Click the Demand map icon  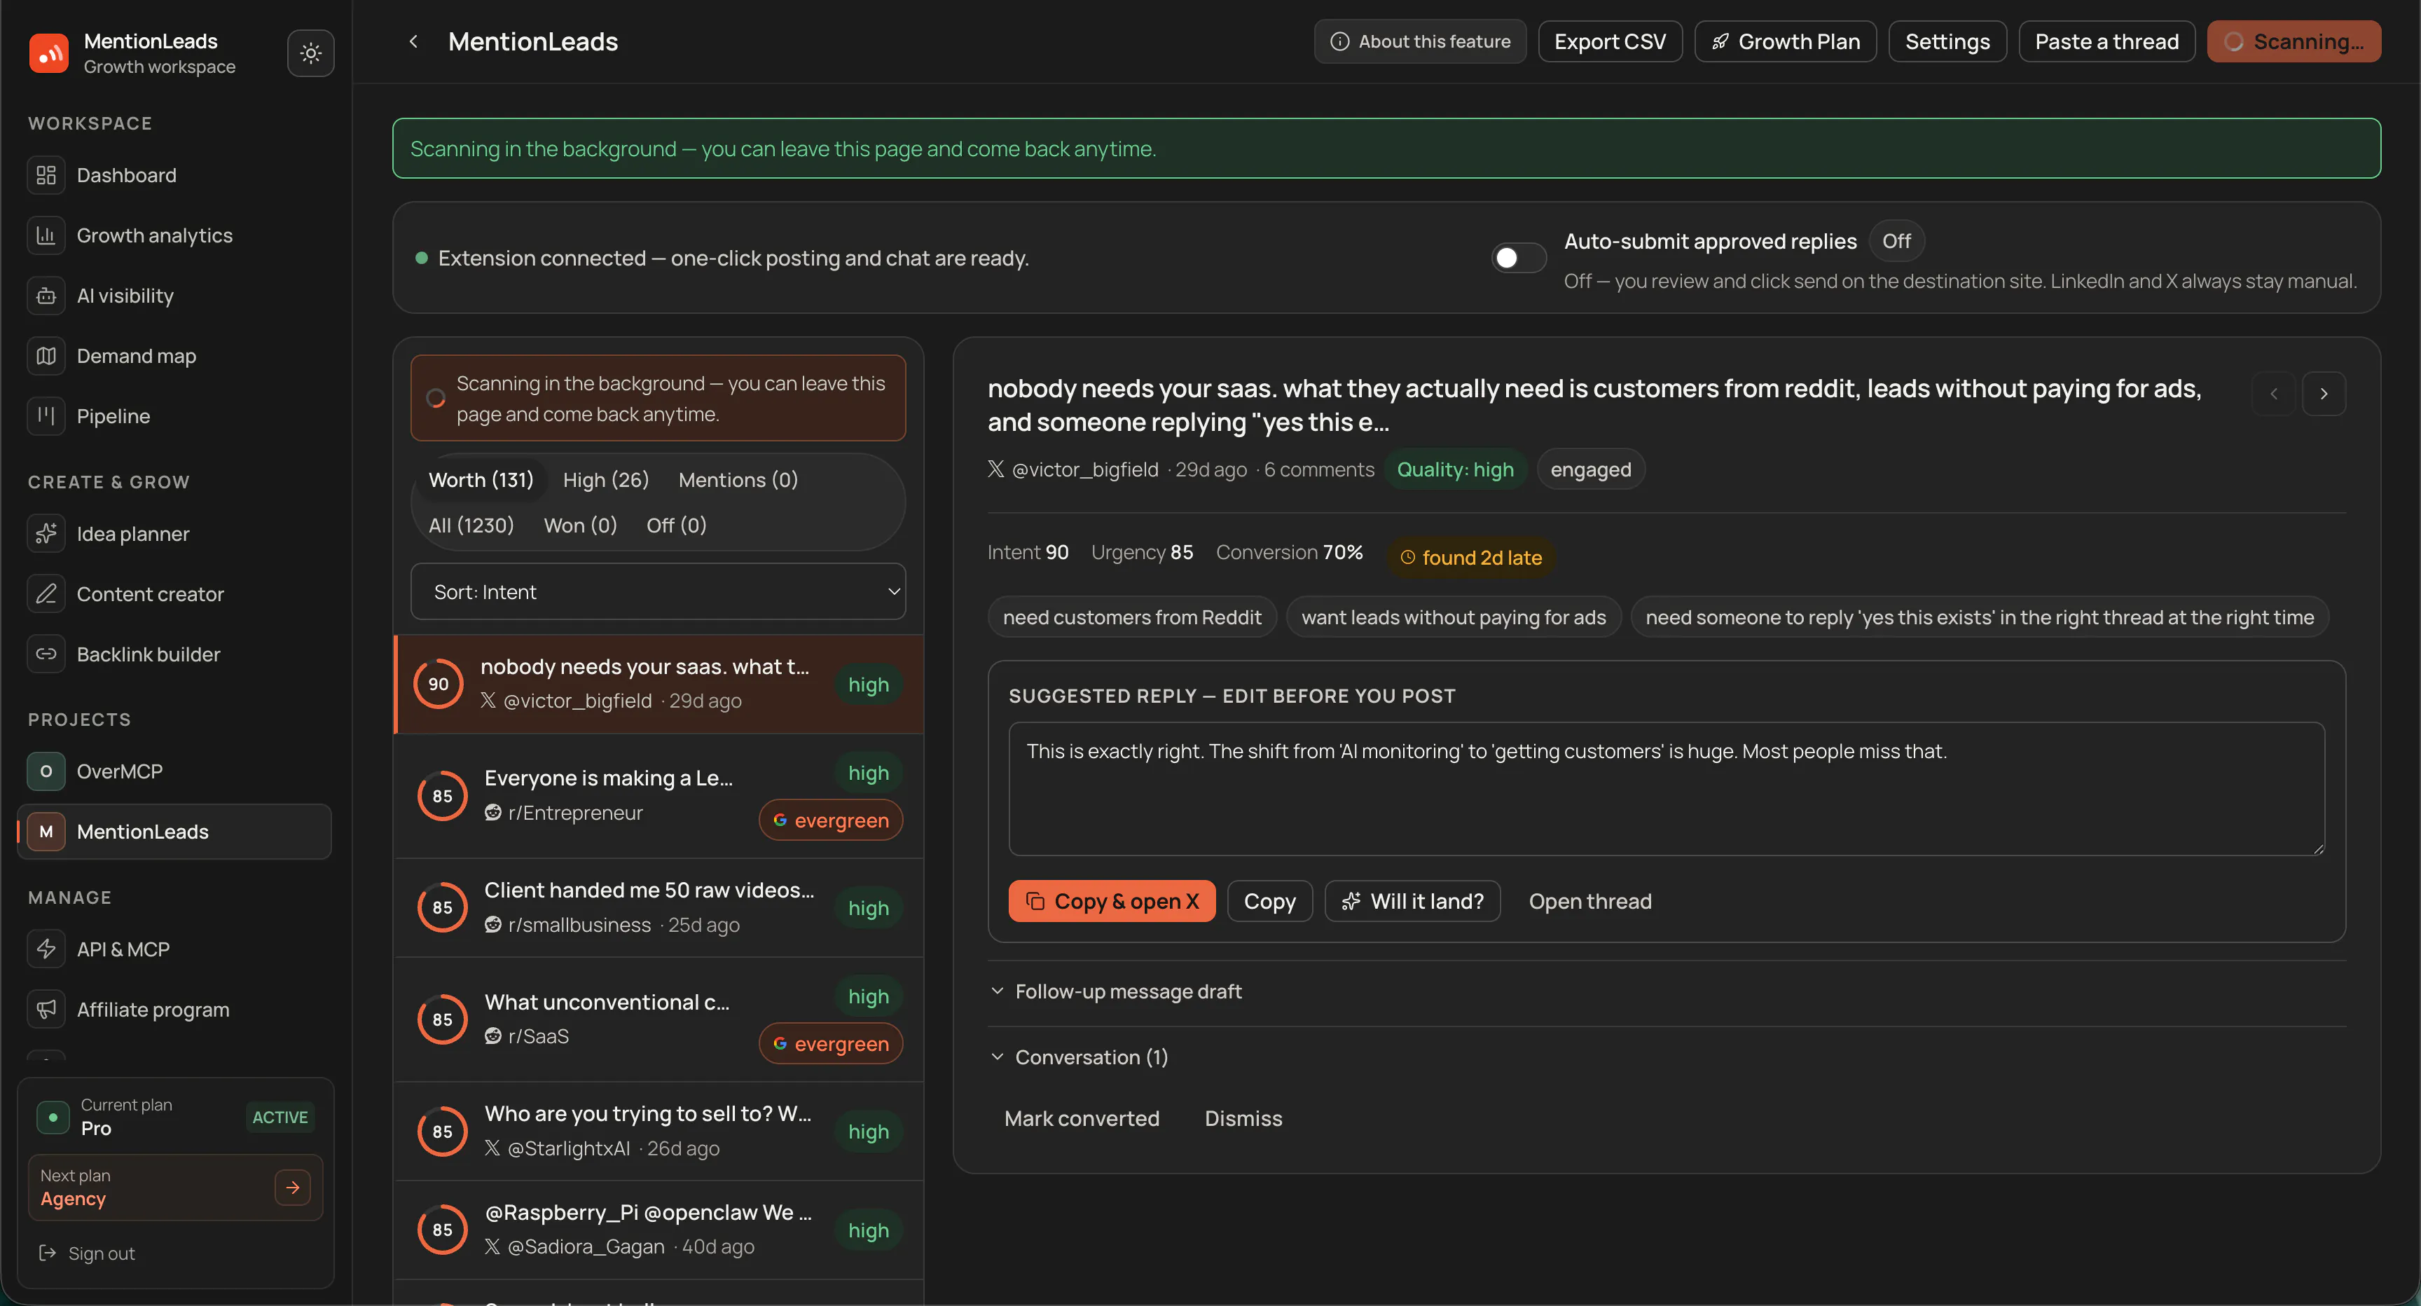pyautogui.click(x=46, y=355)
